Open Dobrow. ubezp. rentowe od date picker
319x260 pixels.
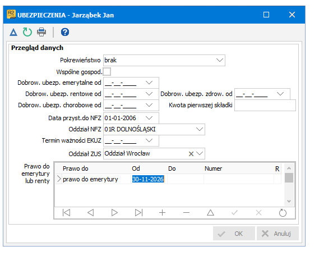pyautogui.click(x=149, y=94)
